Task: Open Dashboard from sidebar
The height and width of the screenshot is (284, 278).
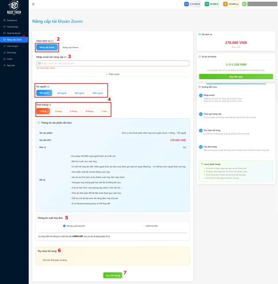Action: tap(12, 20)
